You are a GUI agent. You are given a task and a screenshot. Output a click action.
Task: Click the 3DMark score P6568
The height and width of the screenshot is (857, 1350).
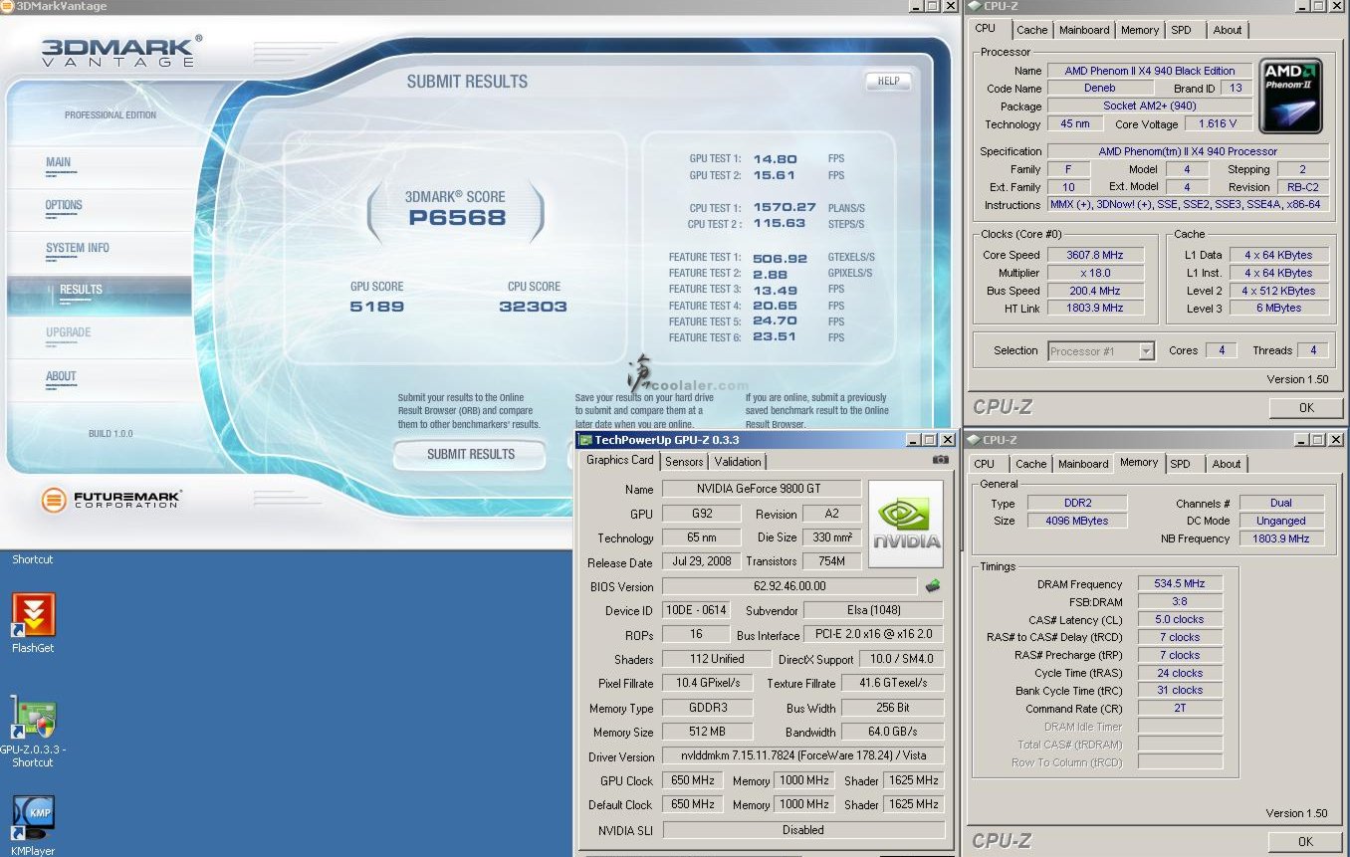457,218
